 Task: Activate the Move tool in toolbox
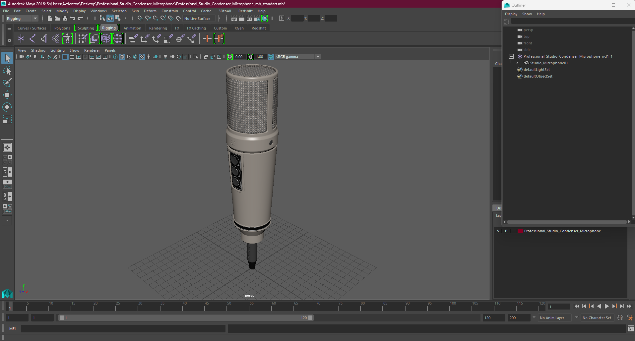click(7, 95)
